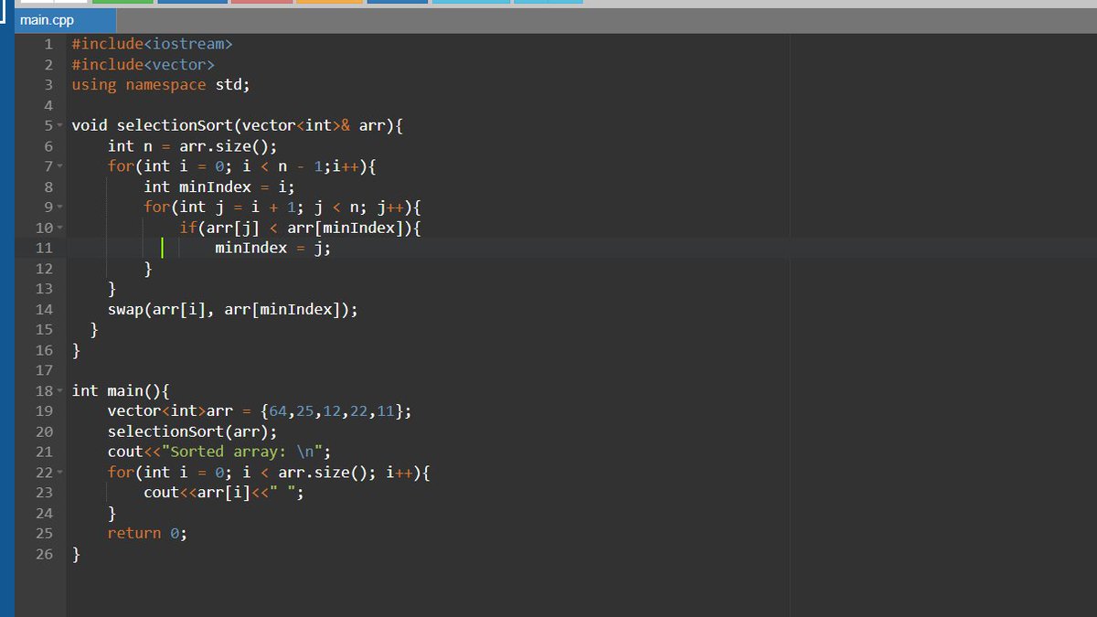Collapse the outer for loop fold arrow on line 7
This screenshot has width=1097, height=617.
[59, 166]
